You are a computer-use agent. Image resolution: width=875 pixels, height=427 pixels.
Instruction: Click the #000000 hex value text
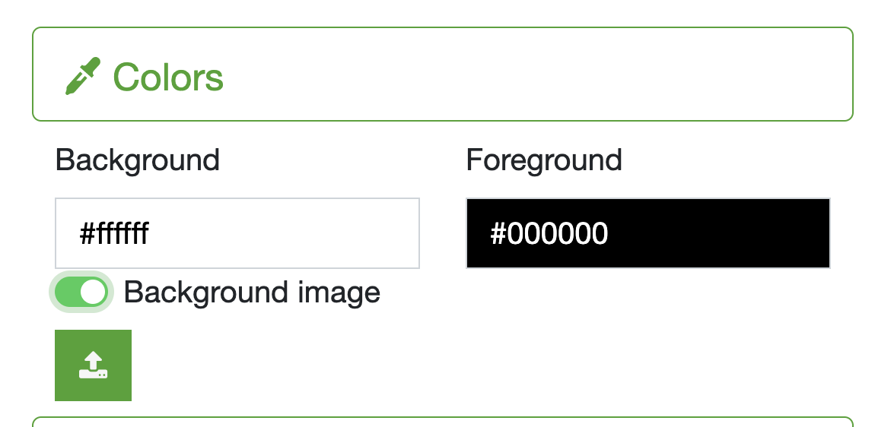(549, 233)
